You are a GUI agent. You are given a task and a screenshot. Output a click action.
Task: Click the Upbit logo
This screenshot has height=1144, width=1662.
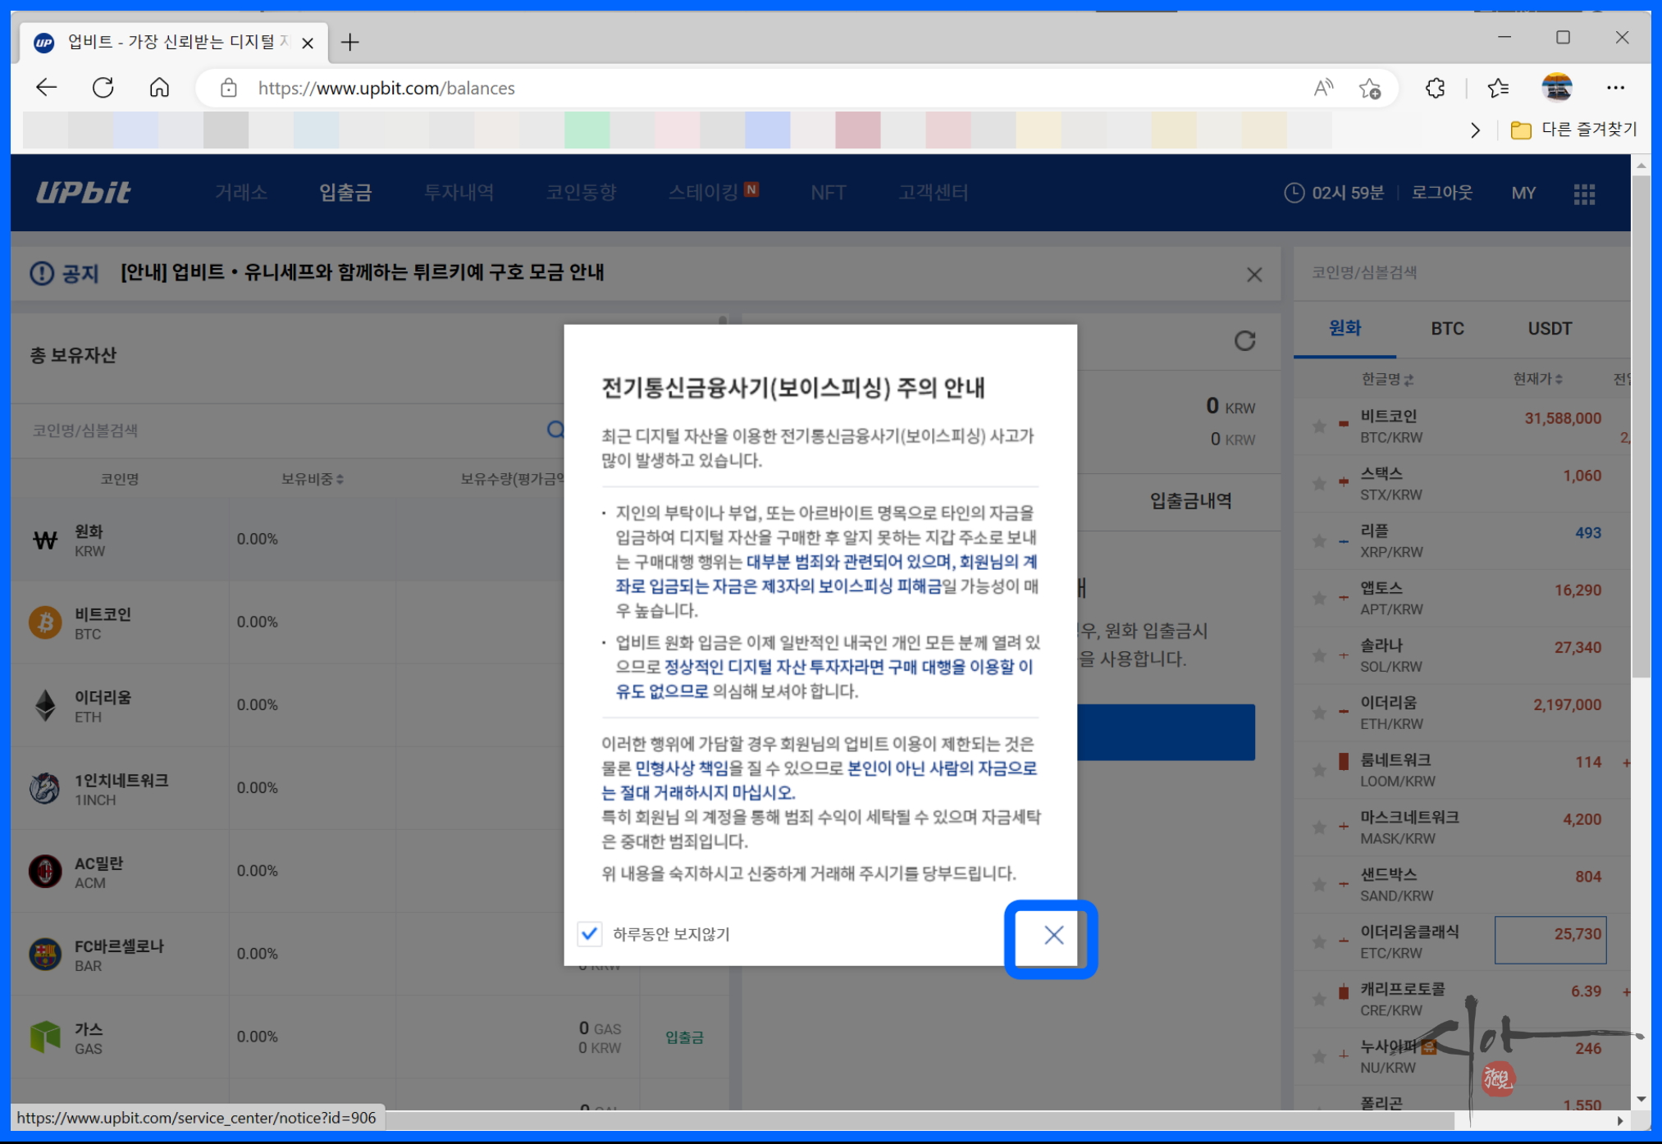(x=83, y=193)
